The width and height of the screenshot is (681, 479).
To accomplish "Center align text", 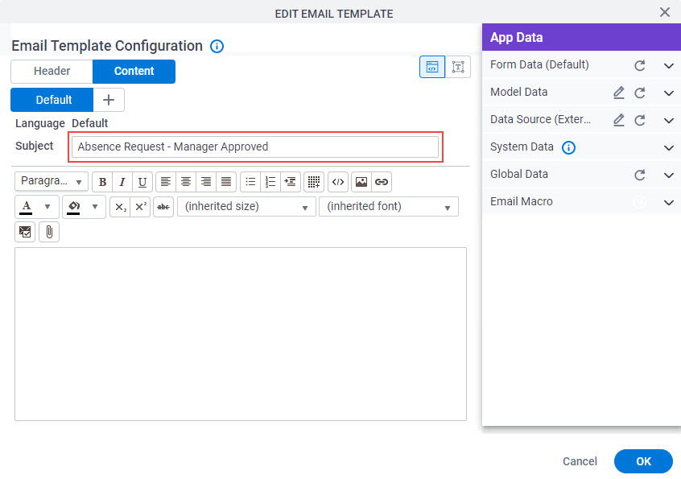I will pyautogui.click(x=186, y=182).
